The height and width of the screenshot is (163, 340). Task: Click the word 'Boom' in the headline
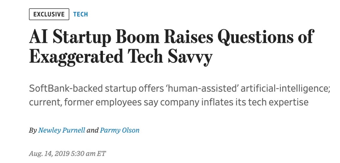coord(138,37)
